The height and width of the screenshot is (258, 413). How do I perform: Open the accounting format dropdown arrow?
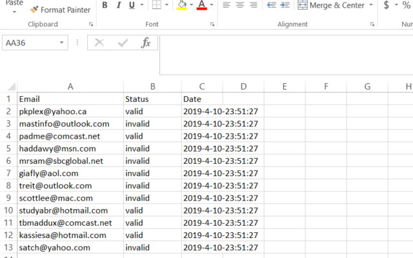tap(396, 5)
